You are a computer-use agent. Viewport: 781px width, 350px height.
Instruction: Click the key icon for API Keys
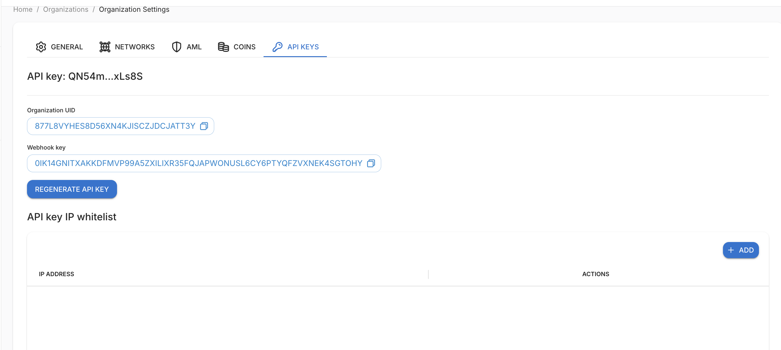pyautogui.click(x=278, y=47)
